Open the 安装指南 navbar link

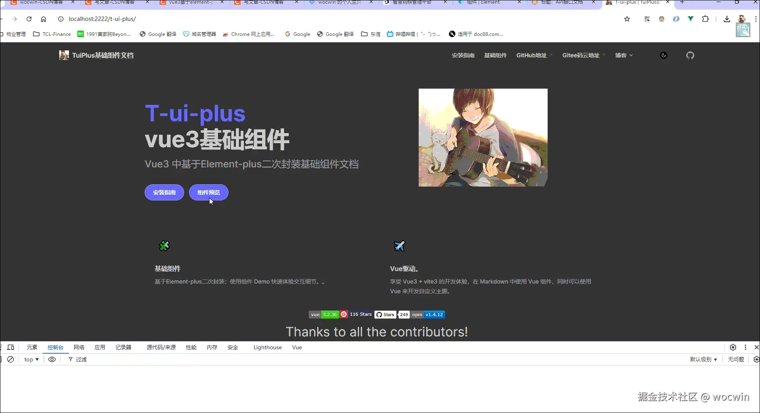coord(463,55)
